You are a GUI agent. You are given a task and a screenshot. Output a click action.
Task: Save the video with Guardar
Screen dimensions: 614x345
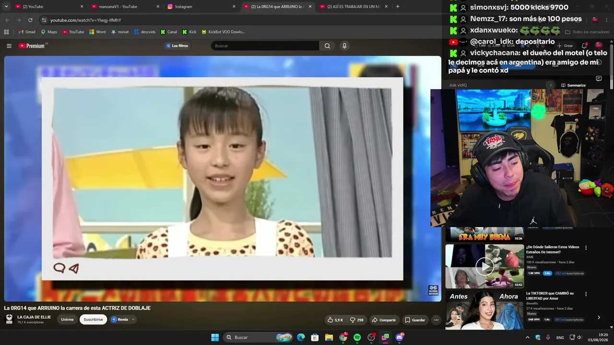pyautogui.click(x=415, y=320)
